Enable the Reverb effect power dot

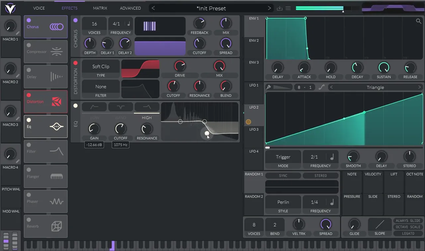[29, 220]
